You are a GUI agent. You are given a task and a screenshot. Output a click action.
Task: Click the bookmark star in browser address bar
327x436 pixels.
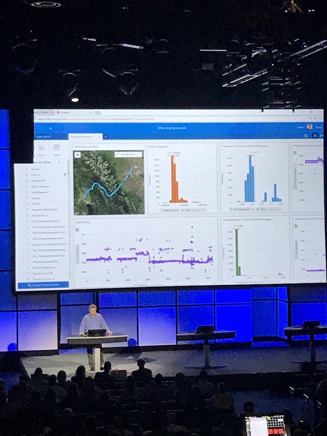[x=315, y=118]
